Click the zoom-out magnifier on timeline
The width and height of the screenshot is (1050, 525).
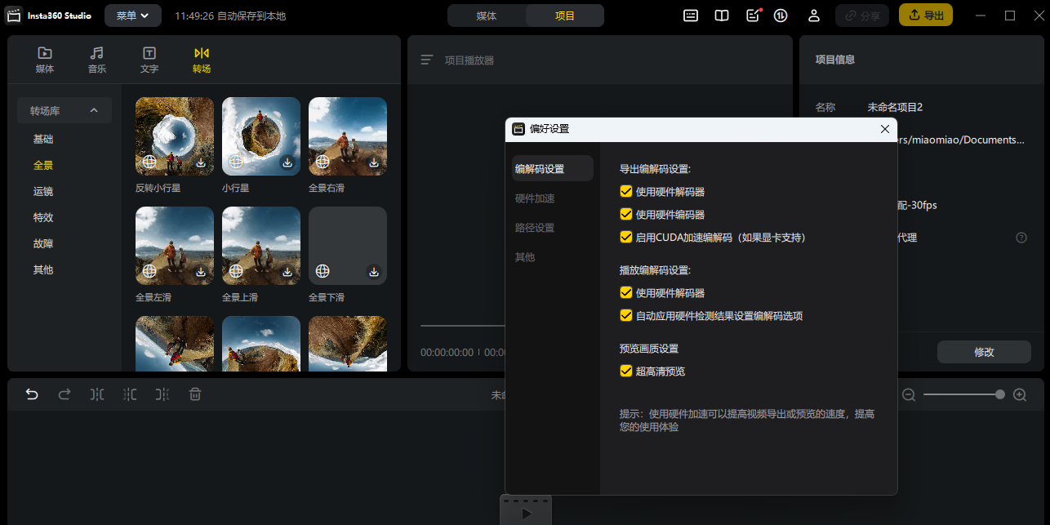click(x=909, y=394)
